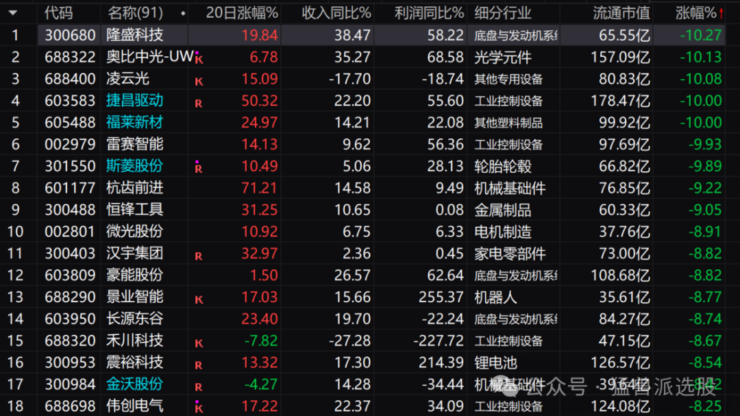
Task: Click the K marker in 伟创电气 row
Action: point(199,407)
